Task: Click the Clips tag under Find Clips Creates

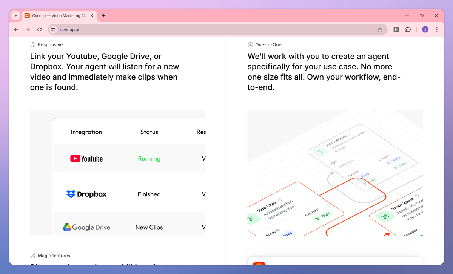Action: (x=323, y=216)
